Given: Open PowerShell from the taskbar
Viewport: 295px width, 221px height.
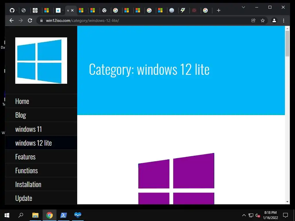Looking at the screenshot, I should pos(63,215).
